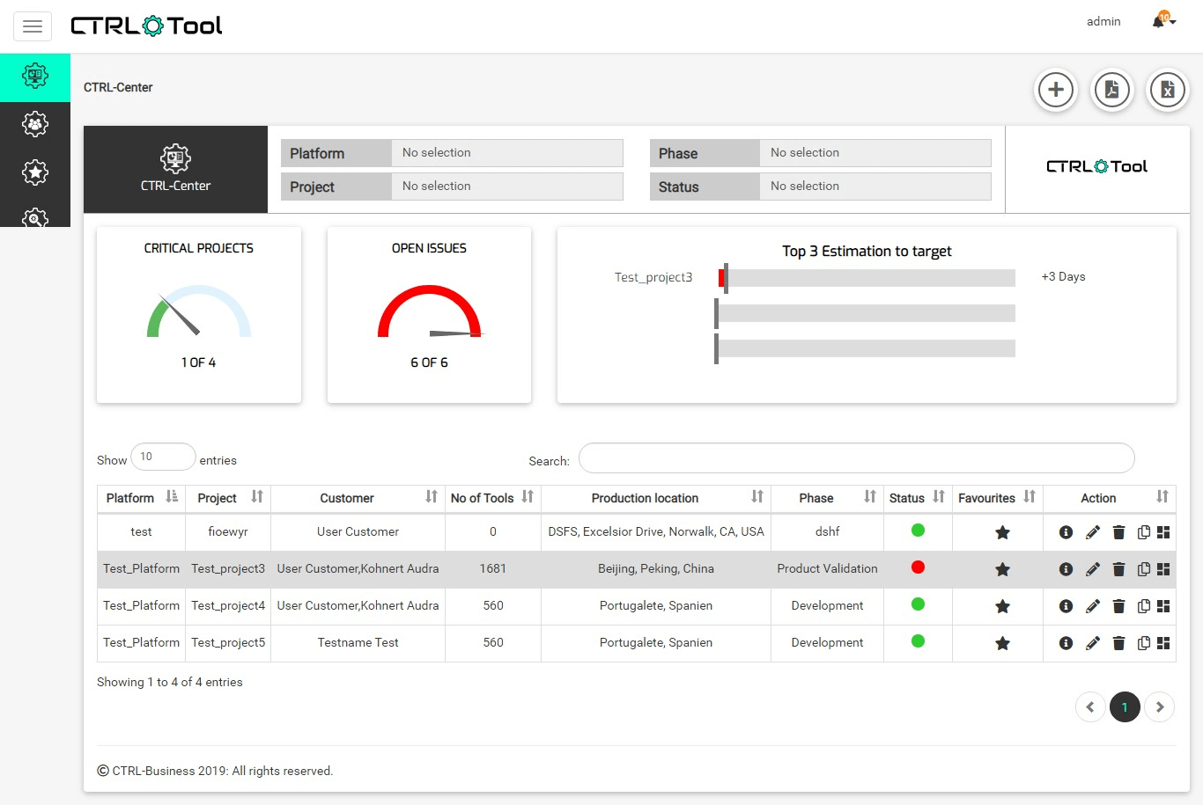
Task: Export the table to Excel
Action: coord(1167,90)
